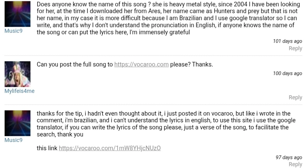306x168 pixels.
Task: Open the https://vocaroo.com link
Action: (141, 64)
